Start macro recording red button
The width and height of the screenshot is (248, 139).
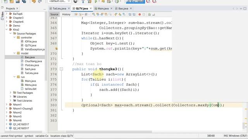coord(139,14)
